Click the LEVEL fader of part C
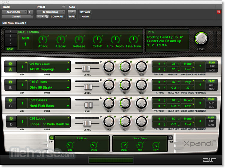This screenshot has width=225, height=168. (x=88, y=105)
